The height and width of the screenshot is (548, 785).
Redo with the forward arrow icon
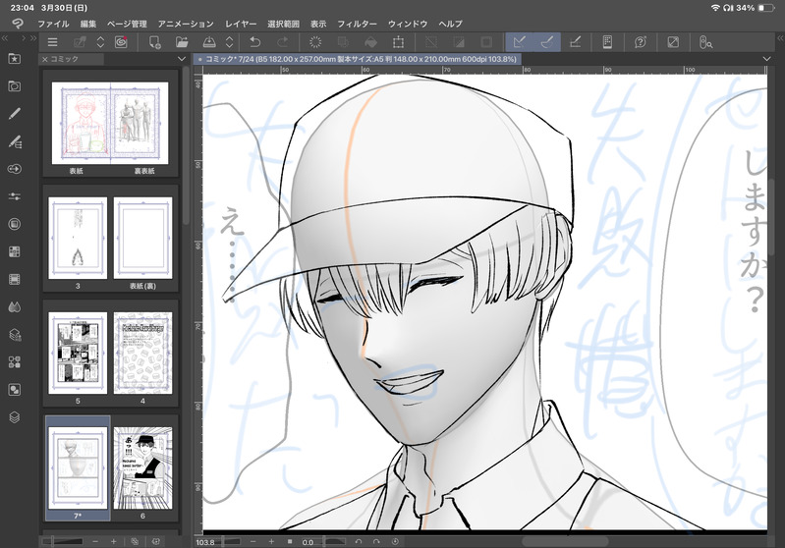click(283, 42)
